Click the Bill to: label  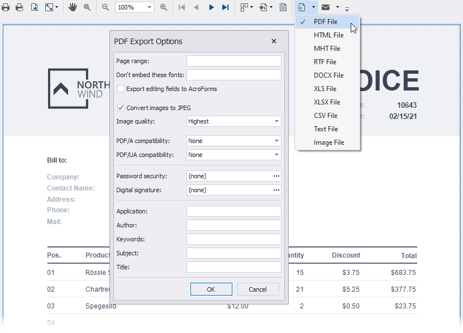57,160
